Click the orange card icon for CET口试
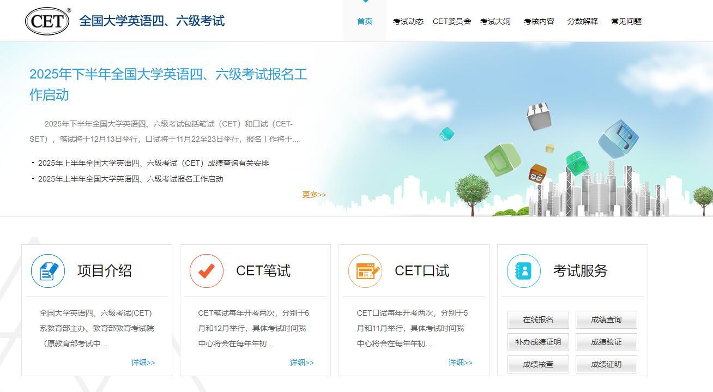 (x=365, y=270)
